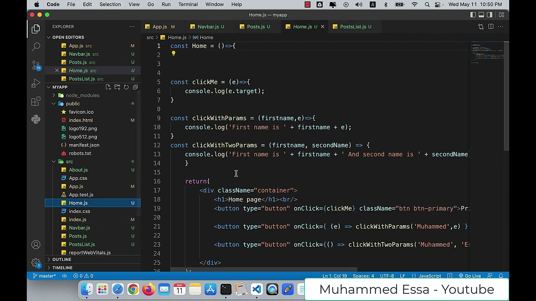Viewport: 536px width, 301px height.
Task: Expand the Timeline section
Action: pyautogui.click(x=62, y=268)
